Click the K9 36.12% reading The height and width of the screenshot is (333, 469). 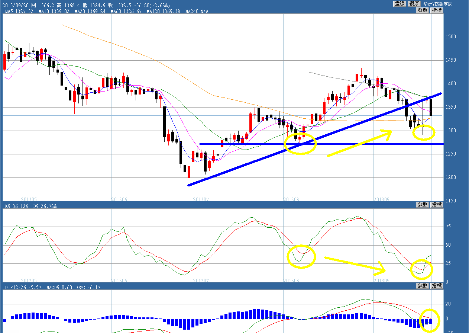pyautogui.click(x=17, y=206)
